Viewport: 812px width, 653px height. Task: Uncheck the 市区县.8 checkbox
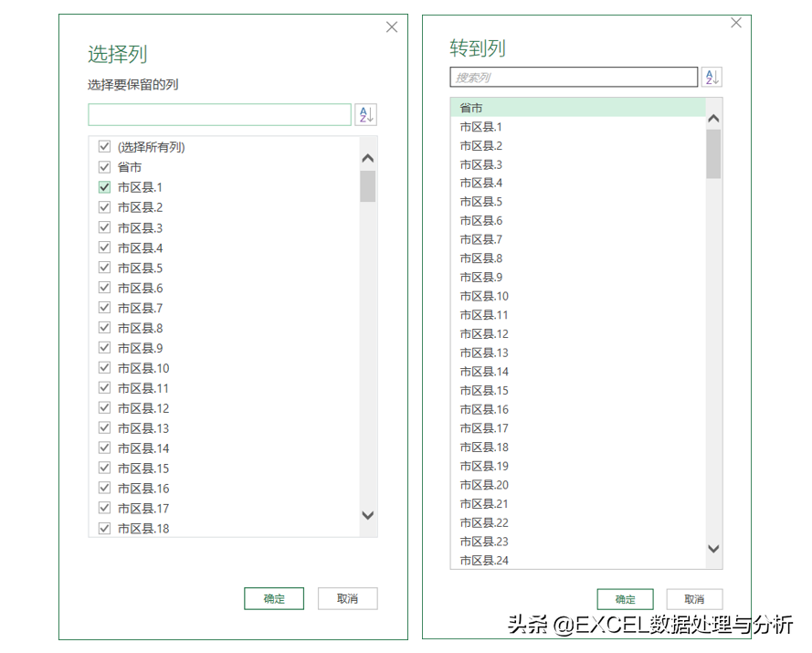(105, 328)
